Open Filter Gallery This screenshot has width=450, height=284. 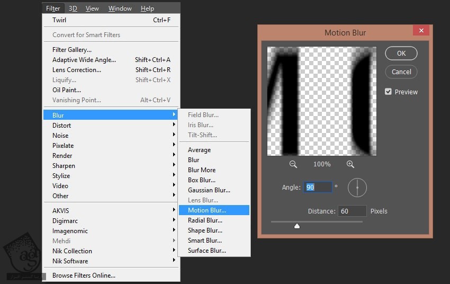tap(72, 50)
